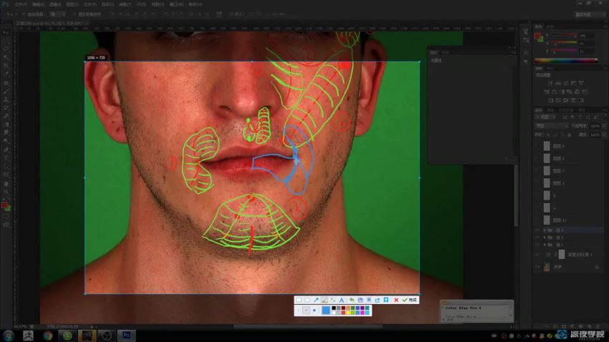Choose the yellow color swatch

348,313
